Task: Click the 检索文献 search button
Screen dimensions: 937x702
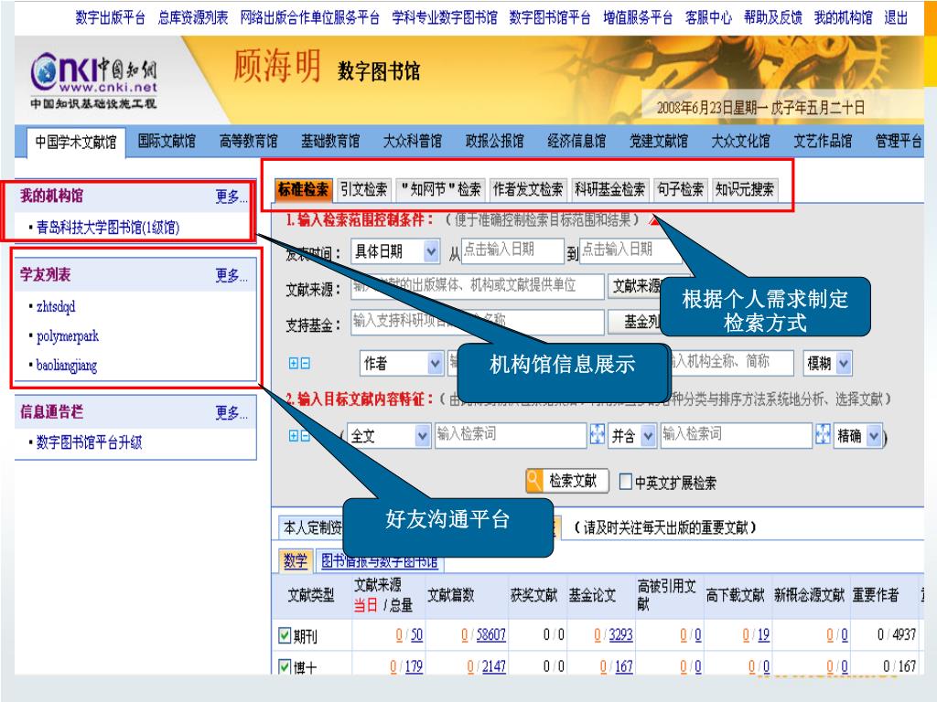Action: (567, 481)
